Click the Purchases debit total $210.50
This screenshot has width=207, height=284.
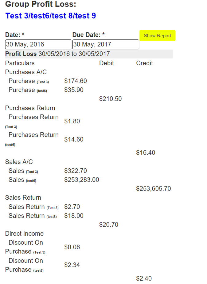tap(110, 99)
